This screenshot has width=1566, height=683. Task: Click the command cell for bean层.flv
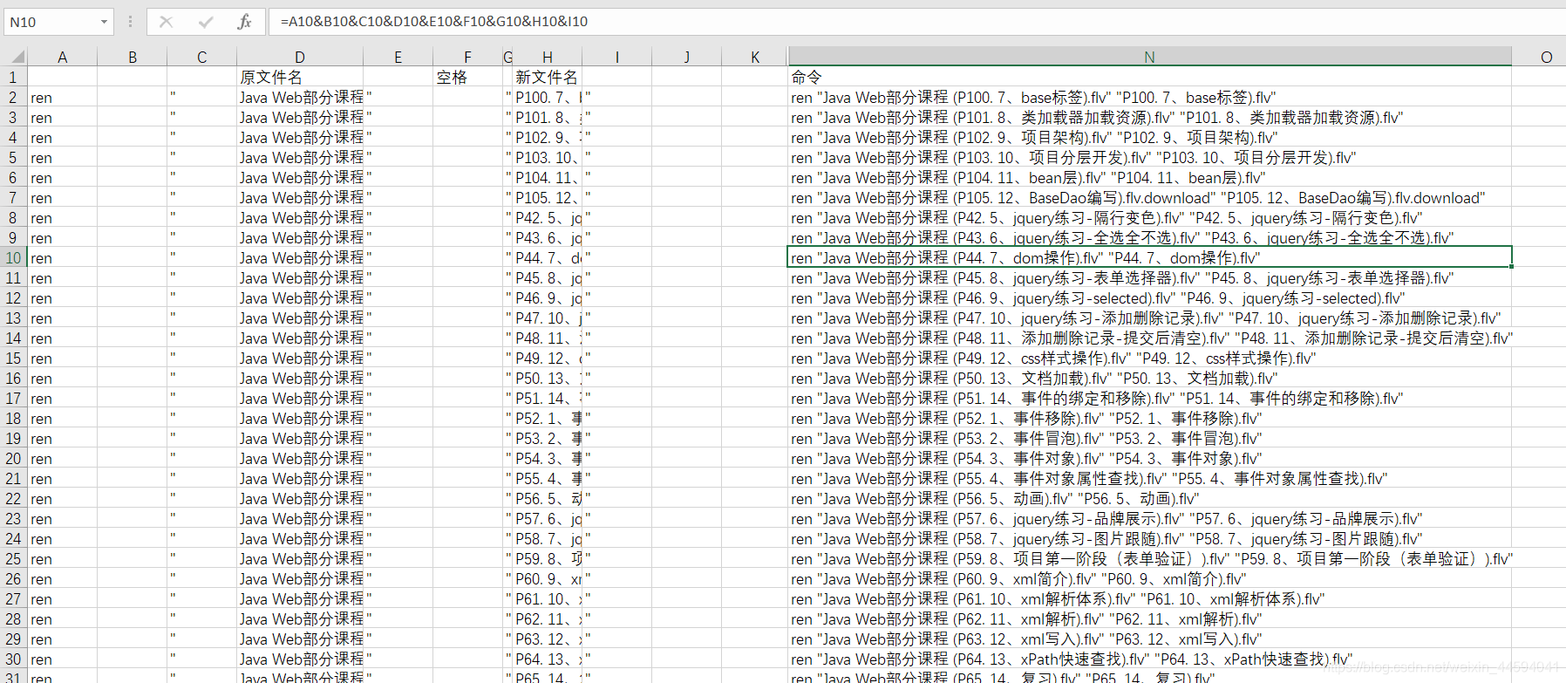1150,178
